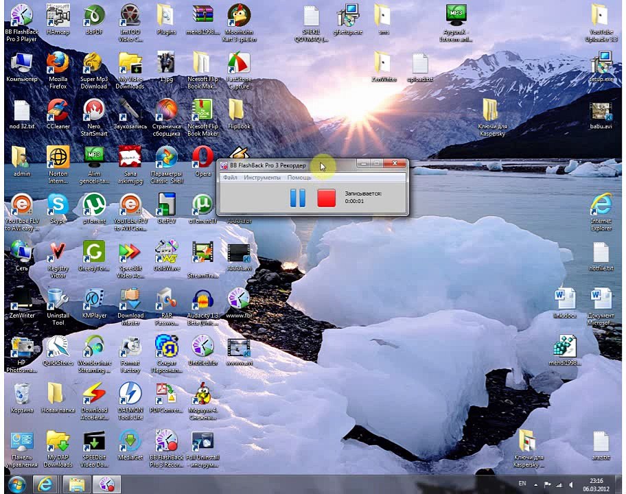Stop the recording with the red button
The width and height of the screenshot is (626, 494).
click(326, 198)
